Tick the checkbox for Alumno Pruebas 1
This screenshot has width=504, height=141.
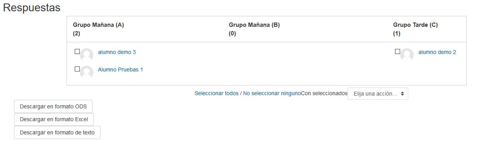coord(77,69)
